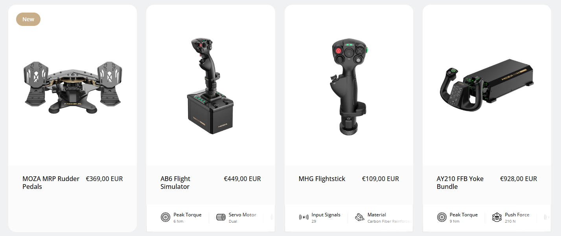Screen dimensions: 561x236
Task: Click the Material icon under MHG Flightstick
Action: (x=359, y=217)
